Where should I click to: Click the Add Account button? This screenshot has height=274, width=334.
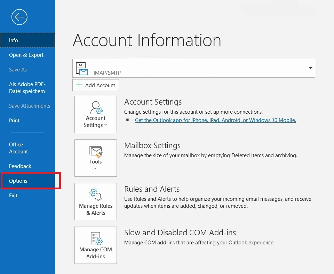pyautogui.click(x=96, y=85)
